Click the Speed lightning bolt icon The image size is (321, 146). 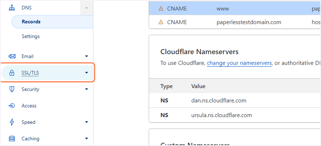tap(12, 122)
